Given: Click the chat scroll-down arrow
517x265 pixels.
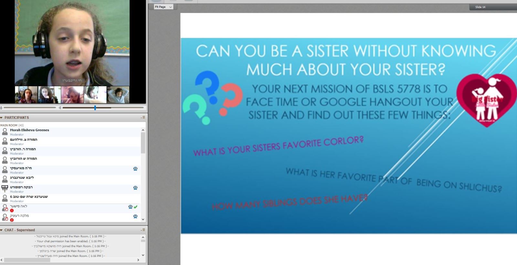Looking at the screenshot, I should (143, 255).
